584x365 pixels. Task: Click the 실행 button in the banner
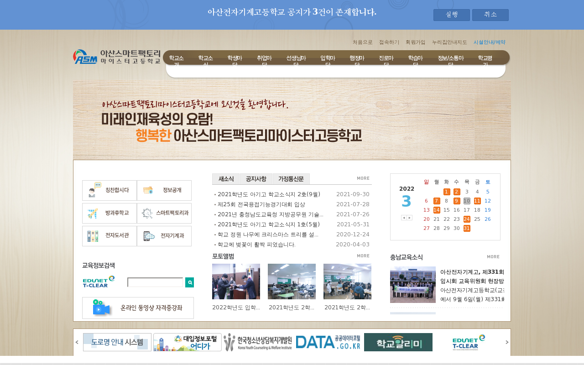coord(451,15)
